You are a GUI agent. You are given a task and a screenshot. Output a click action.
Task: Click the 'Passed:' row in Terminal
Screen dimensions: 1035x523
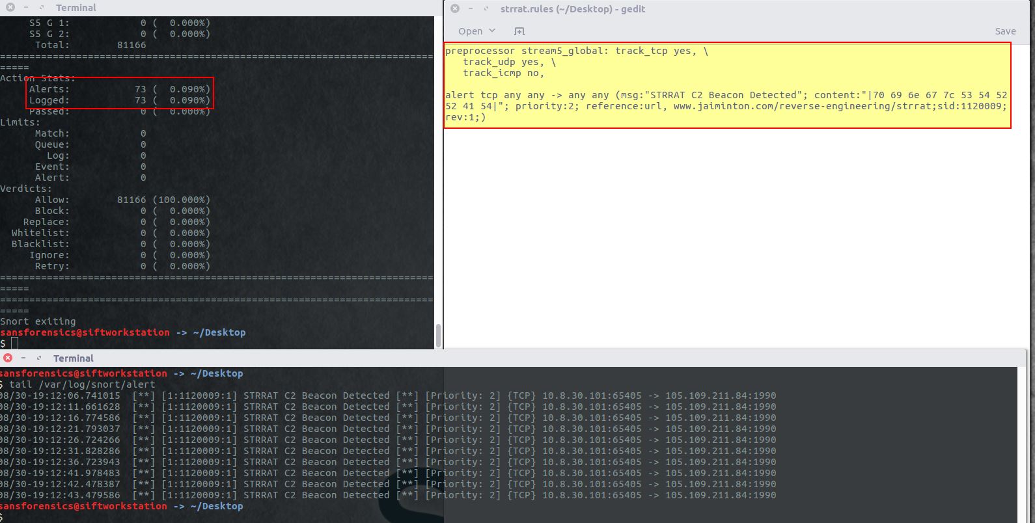click(x=119, y=111)
